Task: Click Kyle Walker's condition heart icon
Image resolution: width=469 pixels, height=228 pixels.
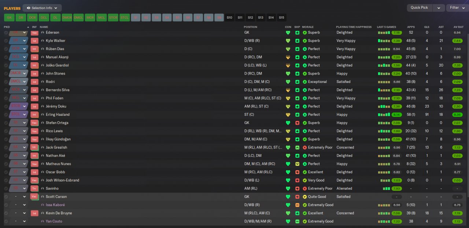Action: tap(288, 41)
